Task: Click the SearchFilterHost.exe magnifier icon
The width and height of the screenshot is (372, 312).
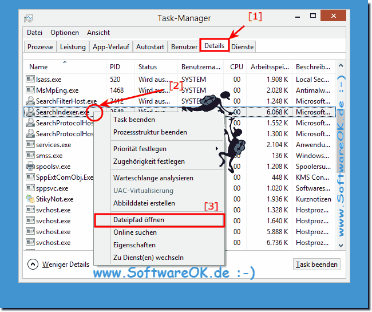Action: click(x=30, y=101)
